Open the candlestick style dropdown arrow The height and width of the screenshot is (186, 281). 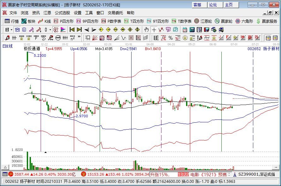50,30
